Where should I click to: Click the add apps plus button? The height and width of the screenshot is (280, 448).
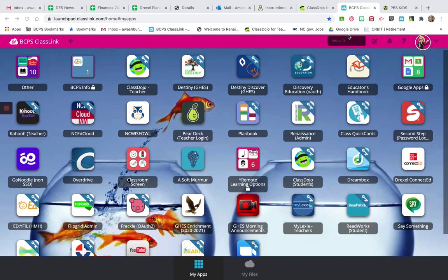[70, 42]
